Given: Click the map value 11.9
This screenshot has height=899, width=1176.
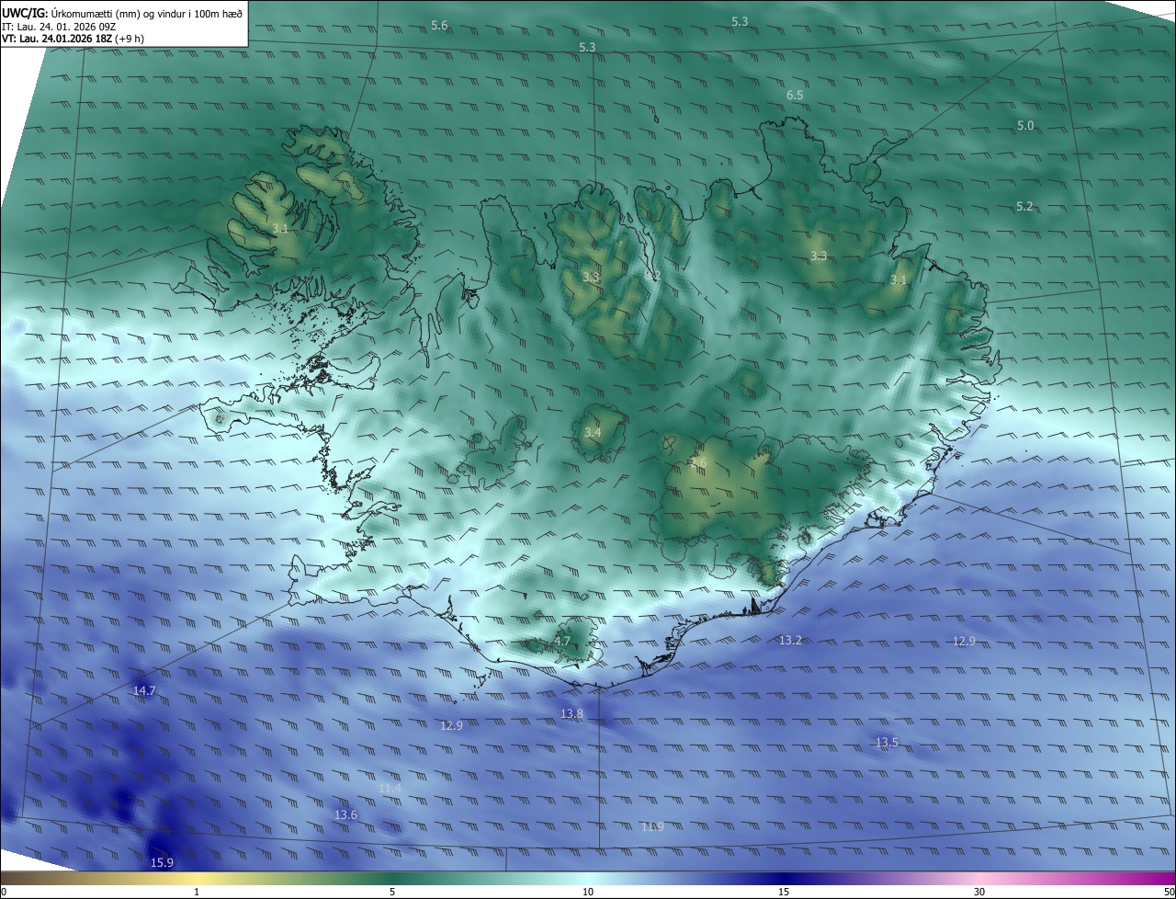Looking at the screenshot, I should [652, 827].
